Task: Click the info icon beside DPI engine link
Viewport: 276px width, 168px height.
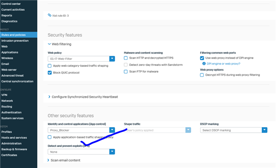Action: click(x=204, y=64)
